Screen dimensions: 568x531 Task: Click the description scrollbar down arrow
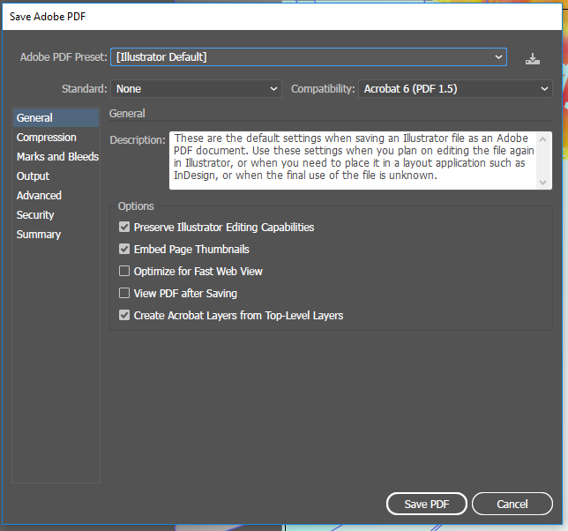coord(542,183)
